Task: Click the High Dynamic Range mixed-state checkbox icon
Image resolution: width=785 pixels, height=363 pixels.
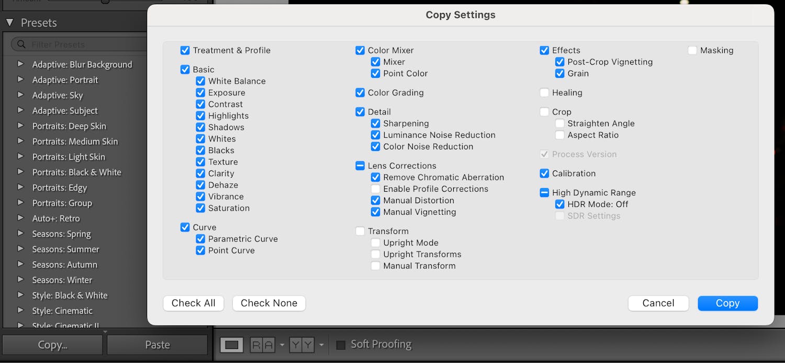Action: [x=544, y=193]
